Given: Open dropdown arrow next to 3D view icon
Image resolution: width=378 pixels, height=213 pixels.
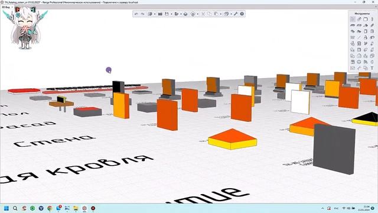Looking at the screenshot, I should (155, 14).
